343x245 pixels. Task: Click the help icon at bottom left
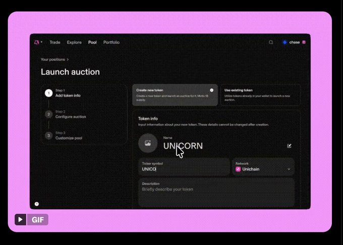(37, 204)
